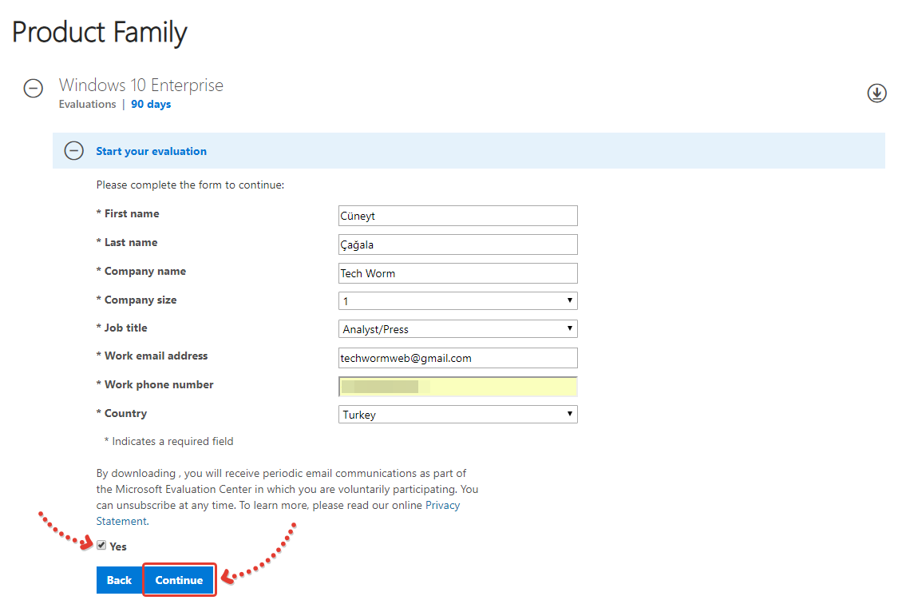
Task: Collapse the Start your evaluation panel
Action: coord(74,150)
